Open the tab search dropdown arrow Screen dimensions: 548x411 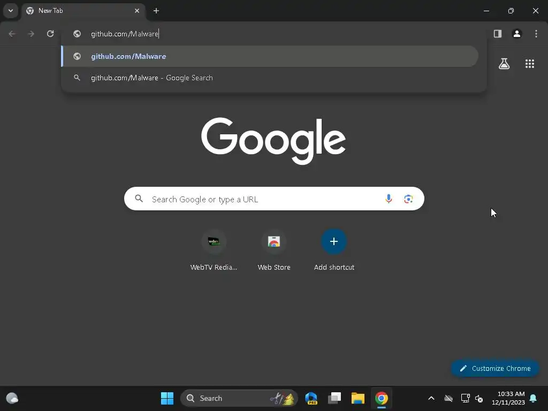tap(11, 11)
